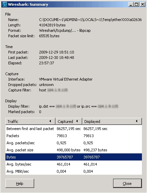
Task: Click the displayed bytes value 39765787
Action: 91,157
